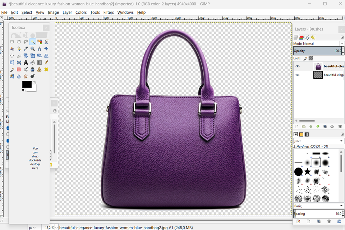The width and height of the screenshot is (345, 230).
Task: Select the Airbrush tool
Action: [26, 70]
